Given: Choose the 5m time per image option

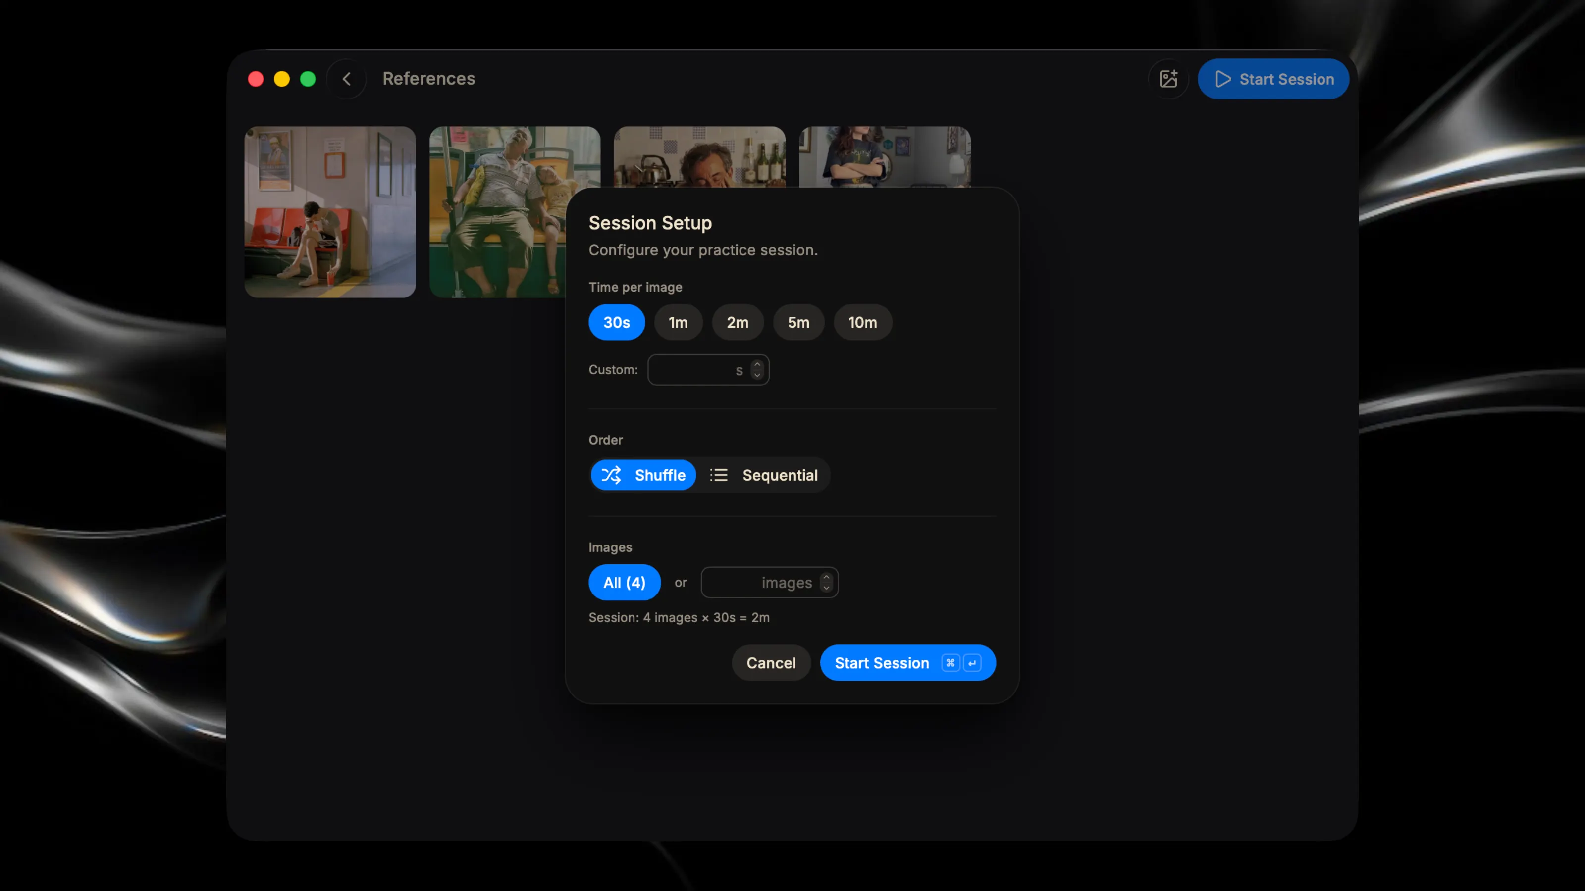Looking at the screenshot, I should tap(798, 322).
